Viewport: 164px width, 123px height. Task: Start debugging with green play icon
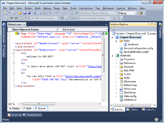77,13
